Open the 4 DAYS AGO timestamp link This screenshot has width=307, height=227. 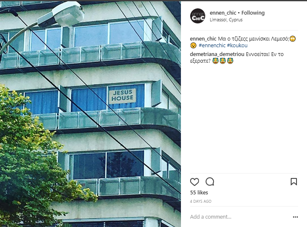coord(201,201)
